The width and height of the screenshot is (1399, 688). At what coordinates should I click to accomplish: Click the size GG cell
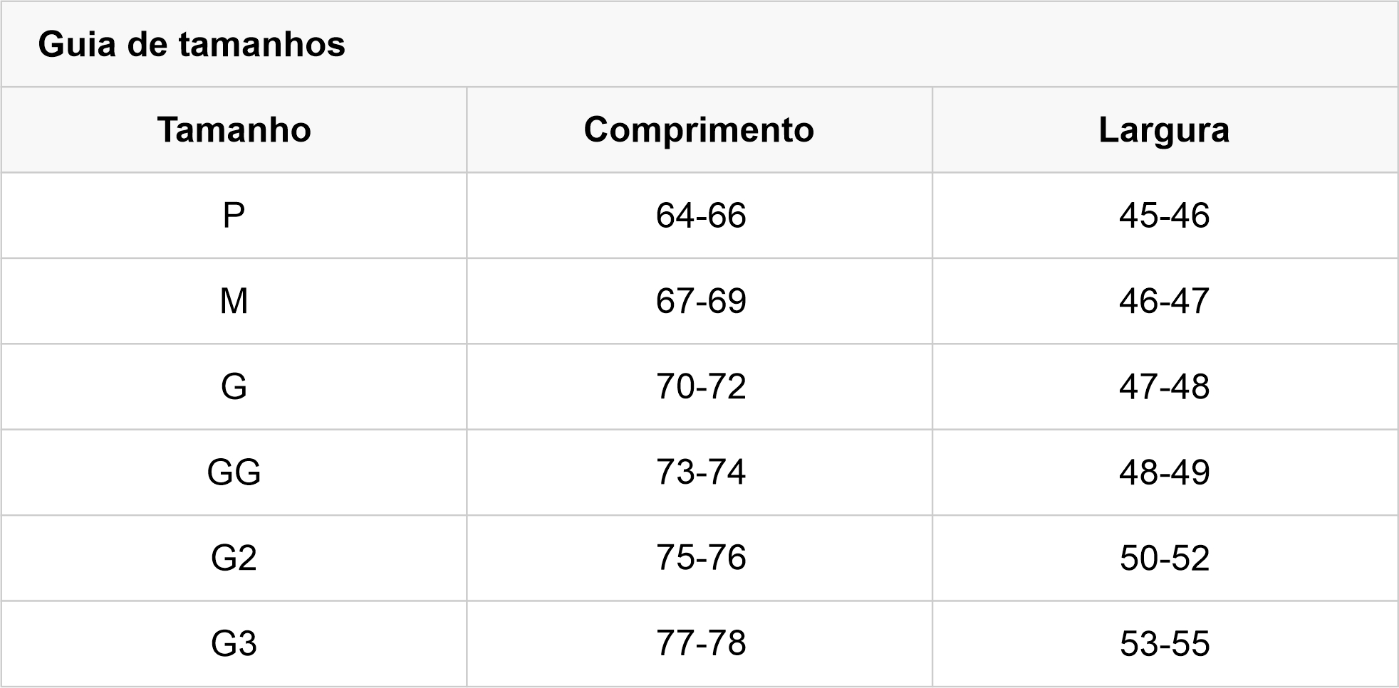[x=234, y=472]
